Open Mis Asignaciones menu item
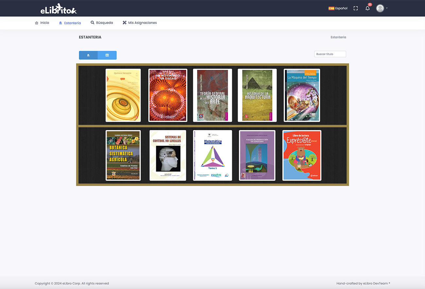 [140, 23]
